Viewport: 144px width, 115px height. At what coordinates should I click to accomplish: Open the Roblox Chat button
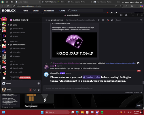139,105
